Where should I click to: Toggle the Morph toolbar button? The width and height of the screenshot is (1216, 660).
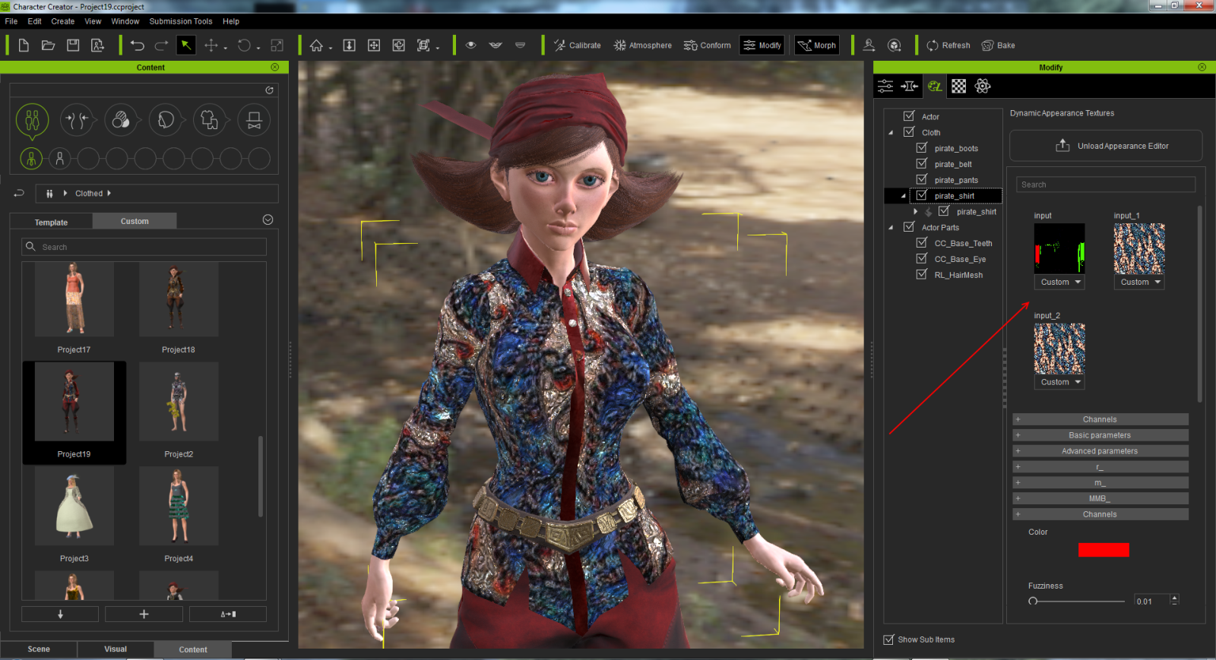click(817, 46)
